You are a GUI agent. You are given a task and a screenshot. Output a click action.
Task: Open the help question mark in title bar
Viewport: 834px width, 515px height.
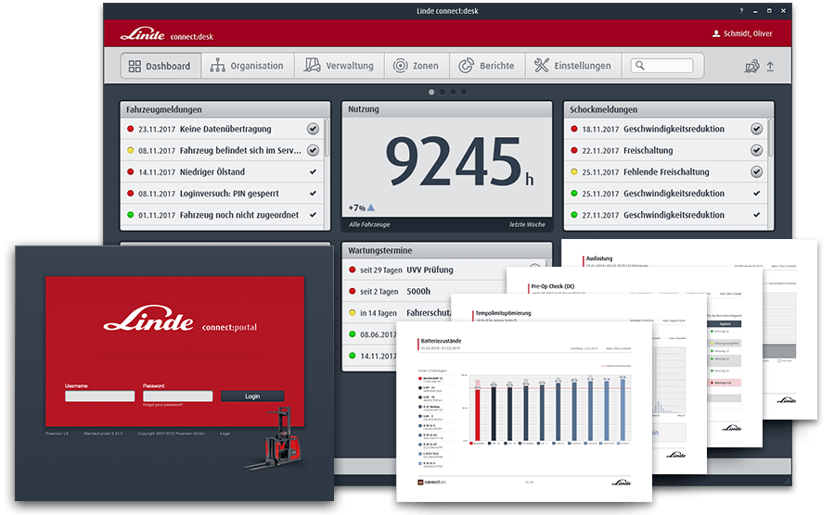[x=740, y=10]
